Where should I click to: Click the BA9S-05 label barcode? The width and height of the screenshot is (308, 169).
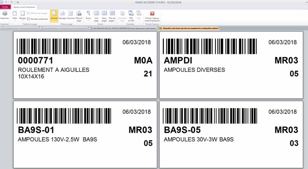(210, 116)
